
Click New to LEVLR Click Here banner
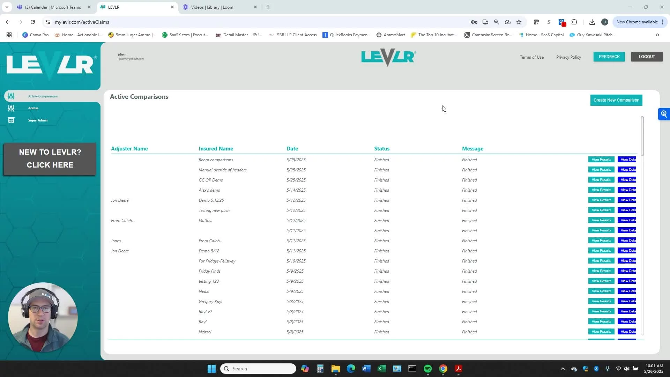pos(50,159)
